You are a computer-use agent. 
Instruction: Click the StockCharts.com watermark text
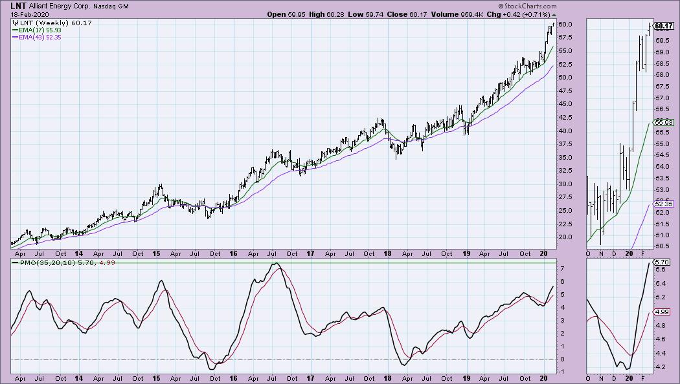[x=527, y=6]
